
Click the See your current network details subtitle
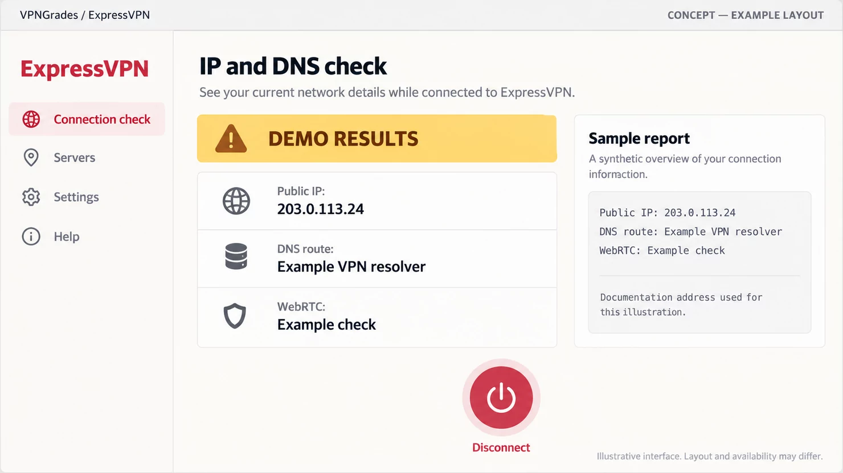pos(387,92)
